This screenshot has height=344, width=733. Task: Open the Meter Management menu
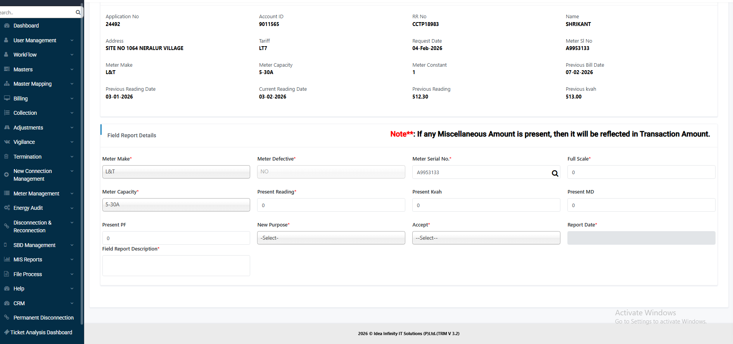pyautogui.click(x=36, y=194)
